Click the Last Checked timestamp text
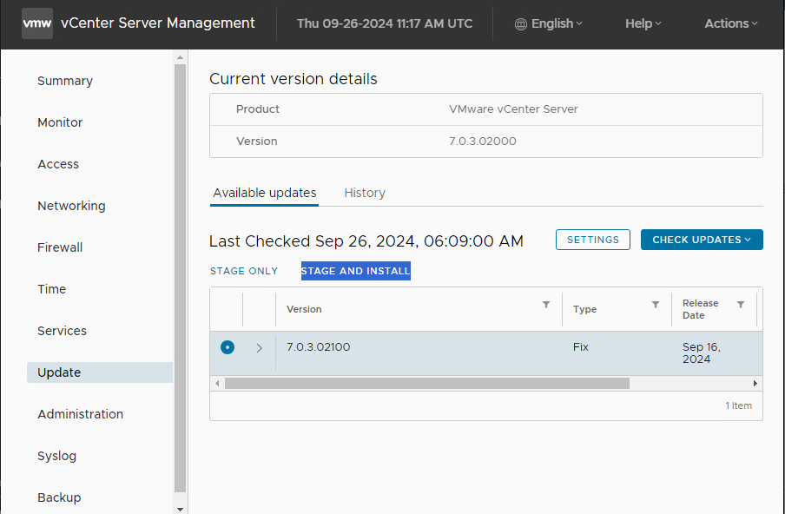 [366, 241]
